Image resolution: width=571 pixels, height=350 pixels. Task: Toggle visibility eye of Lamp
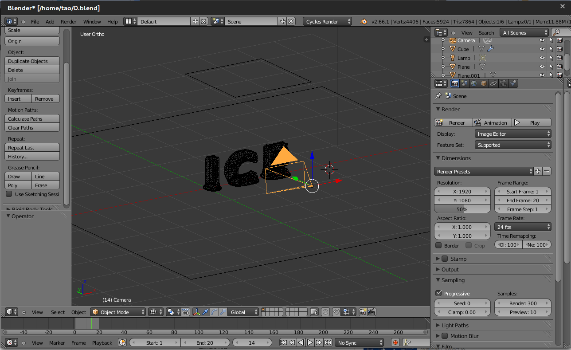[x=542, y=58]
